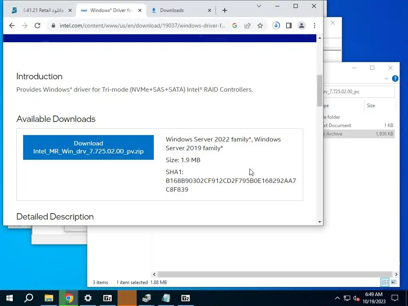Open File Explorer from the taskbar
The image size is (408, 306).
(49, 298)
